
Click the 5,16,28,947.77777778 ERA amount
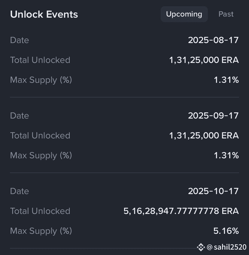pos(181,211)
